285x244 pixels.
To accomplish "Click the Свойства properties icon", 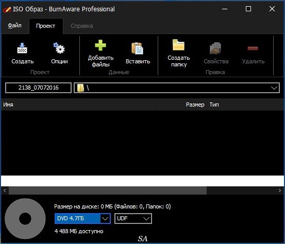I will click(x=215, y=48).
